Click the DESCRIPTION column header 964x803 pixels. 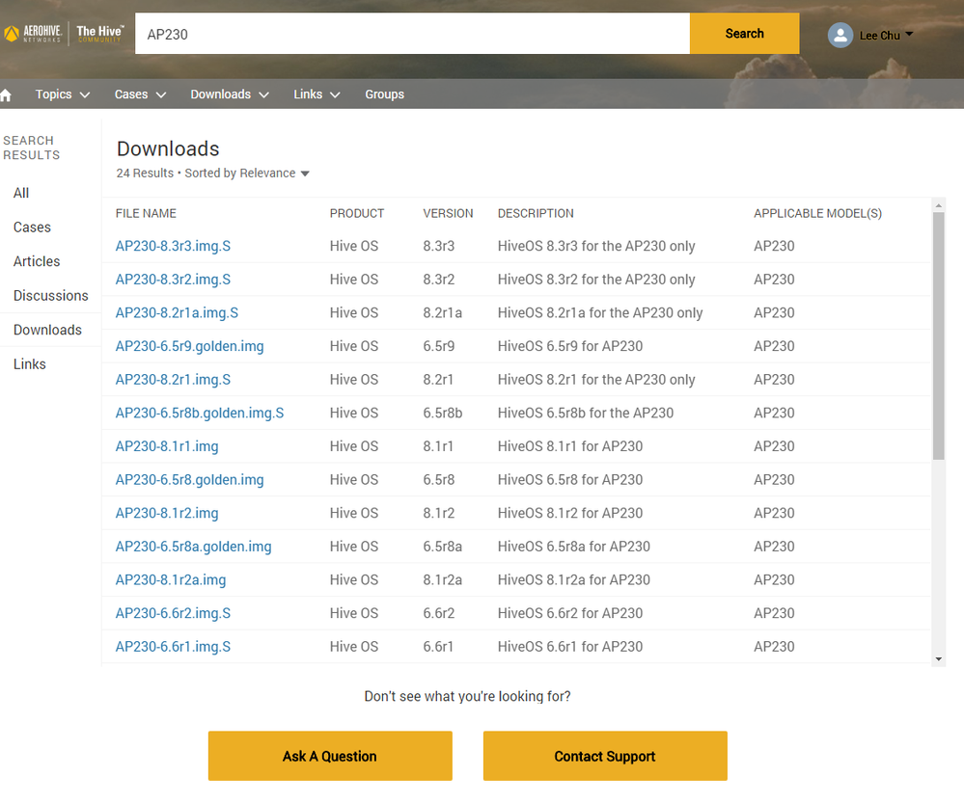(x=536, y=213)
